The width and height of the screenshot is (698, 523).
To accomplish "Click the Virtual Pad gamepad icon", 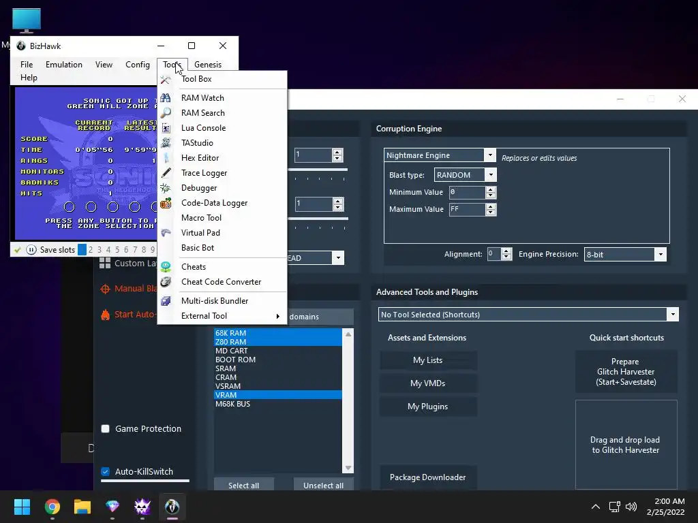I will point(166,233).
